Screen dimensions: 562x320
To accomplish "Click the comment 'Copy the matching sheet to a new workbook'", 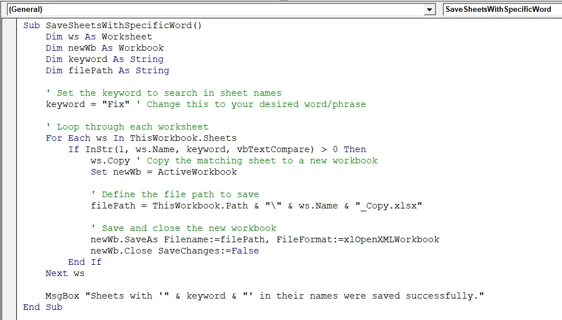I will point(257,161).
